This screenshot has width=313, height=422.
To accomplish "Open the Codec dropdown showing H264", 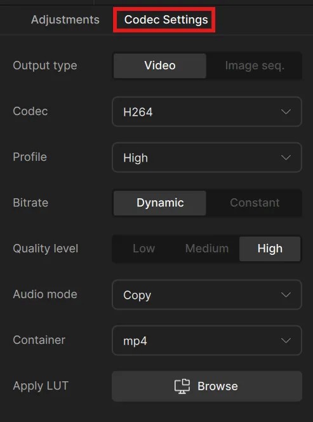I will (207, 112).
